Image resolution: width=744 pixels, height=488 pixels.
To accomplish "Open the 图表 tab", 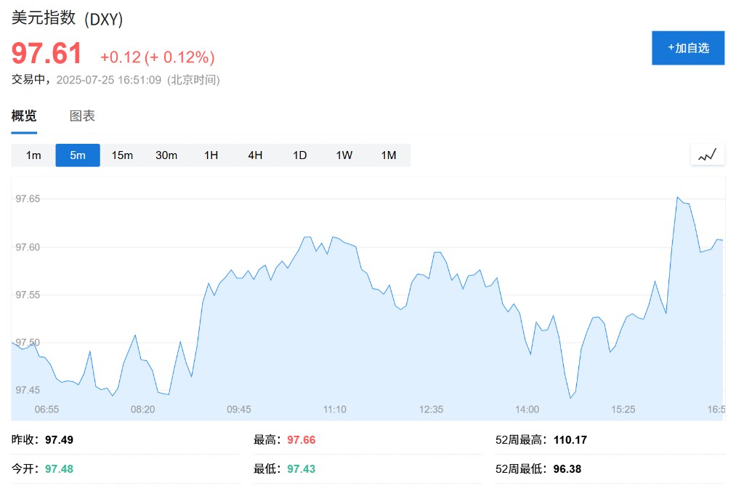I will (x=83, y=115).
